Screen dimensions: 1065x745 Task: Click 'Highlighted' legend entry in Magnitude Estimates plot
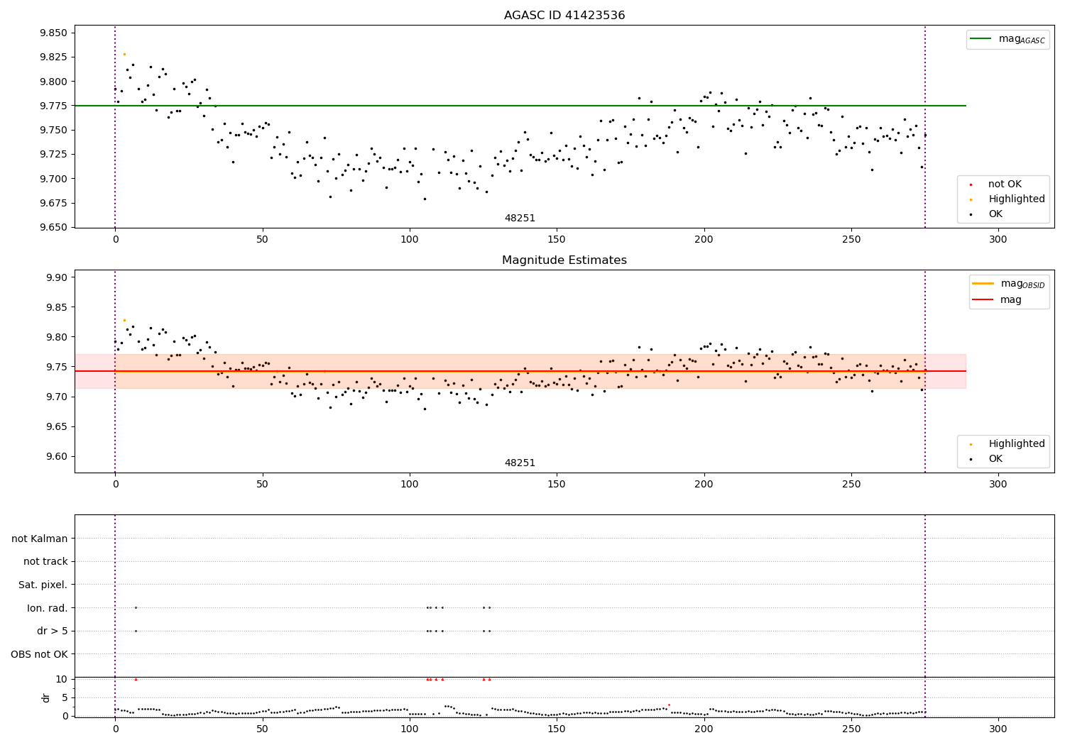(x=1007, y=444)
